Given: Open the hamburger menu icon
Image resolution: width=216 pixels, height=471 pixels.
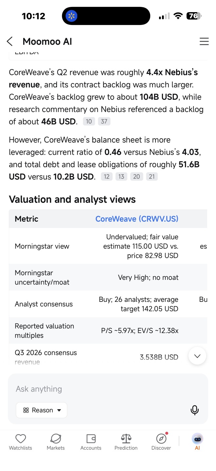Looking at the screenshot, I should point(204,41).
